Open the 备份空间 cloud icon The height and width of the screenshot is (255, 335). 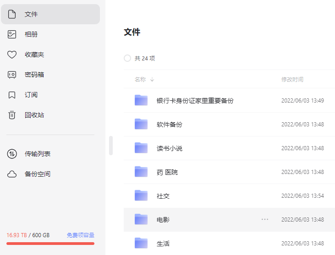pos(12,174)
